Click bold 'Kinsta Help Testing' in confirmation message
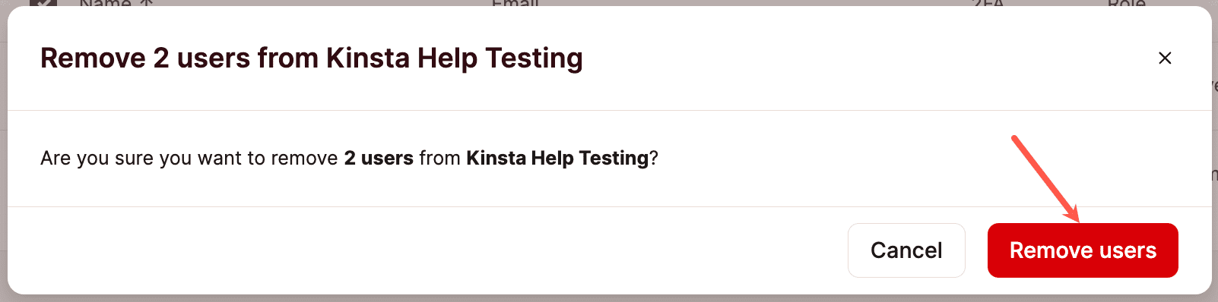1218x302 pixels. point(557,158)
